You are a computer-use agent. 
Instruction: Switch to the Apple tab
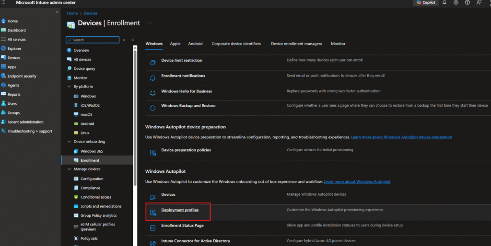[x=175, y=44]
